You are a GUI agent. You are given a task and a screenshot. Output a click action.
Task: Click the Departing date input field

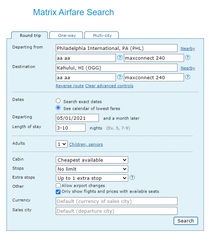tap(77, 118)
